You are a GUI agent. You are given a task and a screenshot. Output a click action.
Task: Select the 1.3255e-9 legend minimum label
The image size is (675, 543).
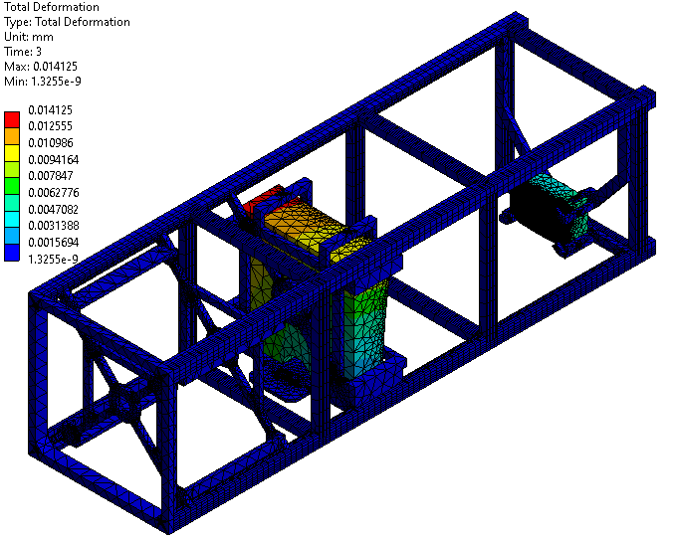coord(57,259)
